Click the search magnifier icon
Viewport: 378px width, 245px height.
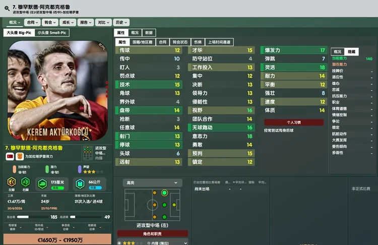pos(7,9)
